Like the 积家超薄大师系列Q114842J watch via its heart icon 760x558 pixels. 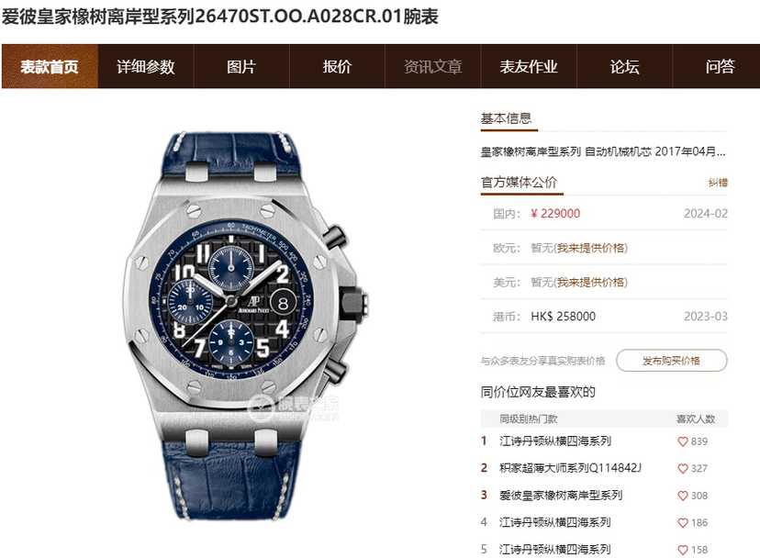click(x=683, y=469)
